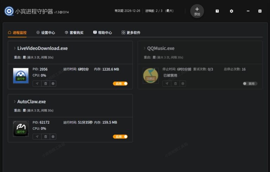Close the 小宾进程守护器 window
This screenshot has width=270, height=172.
[260, 11]
